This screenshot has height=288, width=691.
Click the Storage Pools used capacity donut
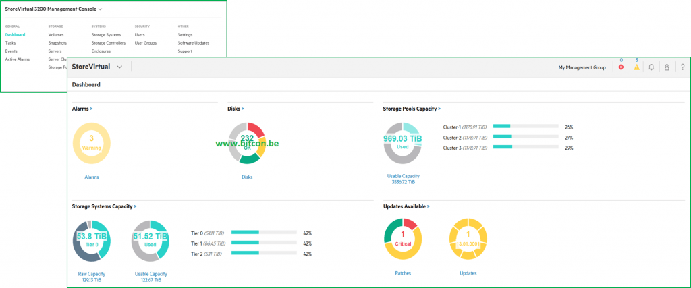point(403,144)
